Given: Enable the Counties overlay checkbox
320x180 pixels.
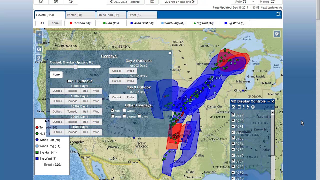Looking at the screenshot, I should (124, 116).
